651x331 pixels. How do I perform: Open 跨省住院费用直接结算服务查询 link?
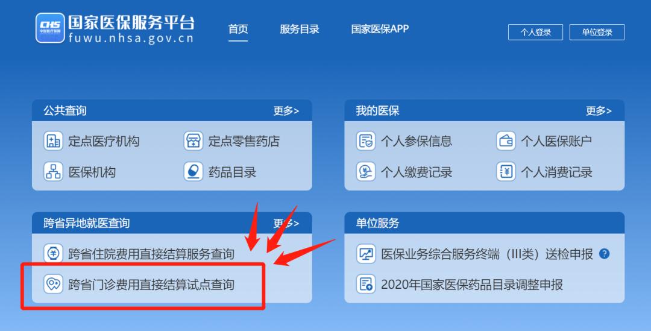pyautogui.click(x=151, y=254)
